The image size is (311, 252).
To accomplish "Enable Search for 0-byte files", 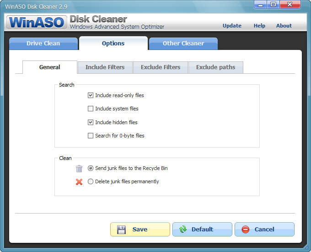I will click(91, 136).
